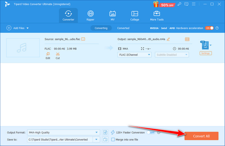This screenshot has width=225, height=146.
Task: Maximize the Tipard window
Action: (x=212, y=4)
